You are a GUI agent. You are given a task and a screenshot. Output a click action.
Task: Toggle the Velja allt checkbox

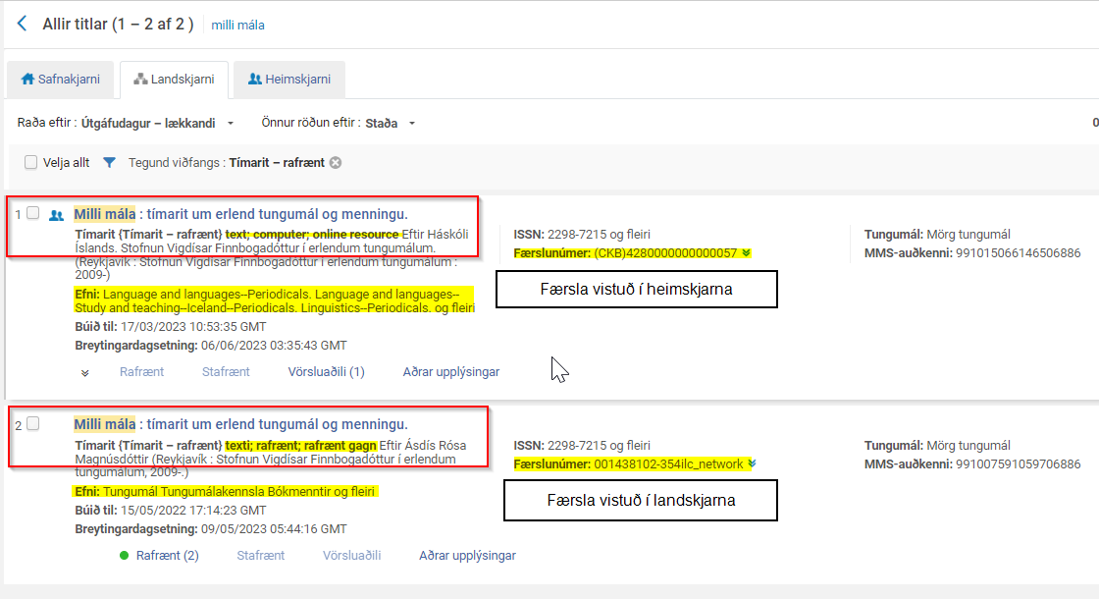[x=30, y=162]
